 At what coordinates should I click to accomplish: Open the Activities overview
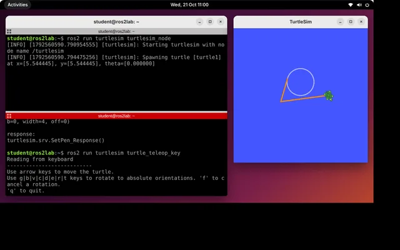point(17,4)
